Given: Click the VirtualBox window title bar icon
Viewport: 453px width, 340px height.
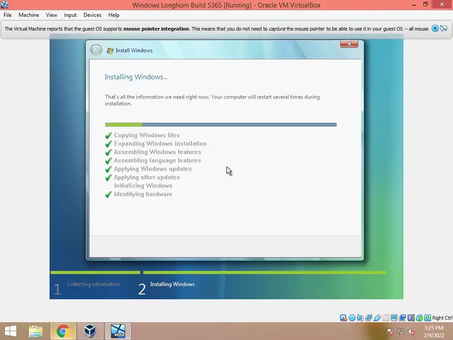Looking at the screenshot, I should pyautogui.click(x=4, y=4).
